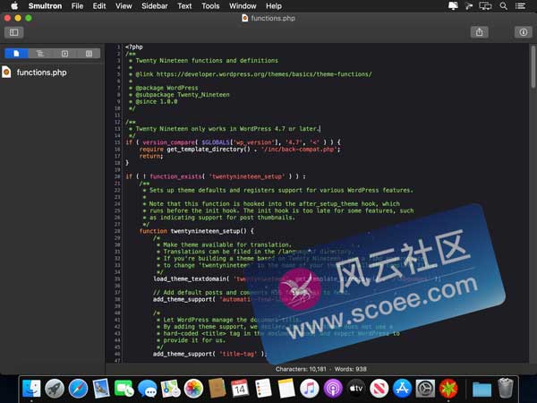Open the Sidebar menu
Image resolution: width=537 pixels, height=403 pixels.
[156, 6]
